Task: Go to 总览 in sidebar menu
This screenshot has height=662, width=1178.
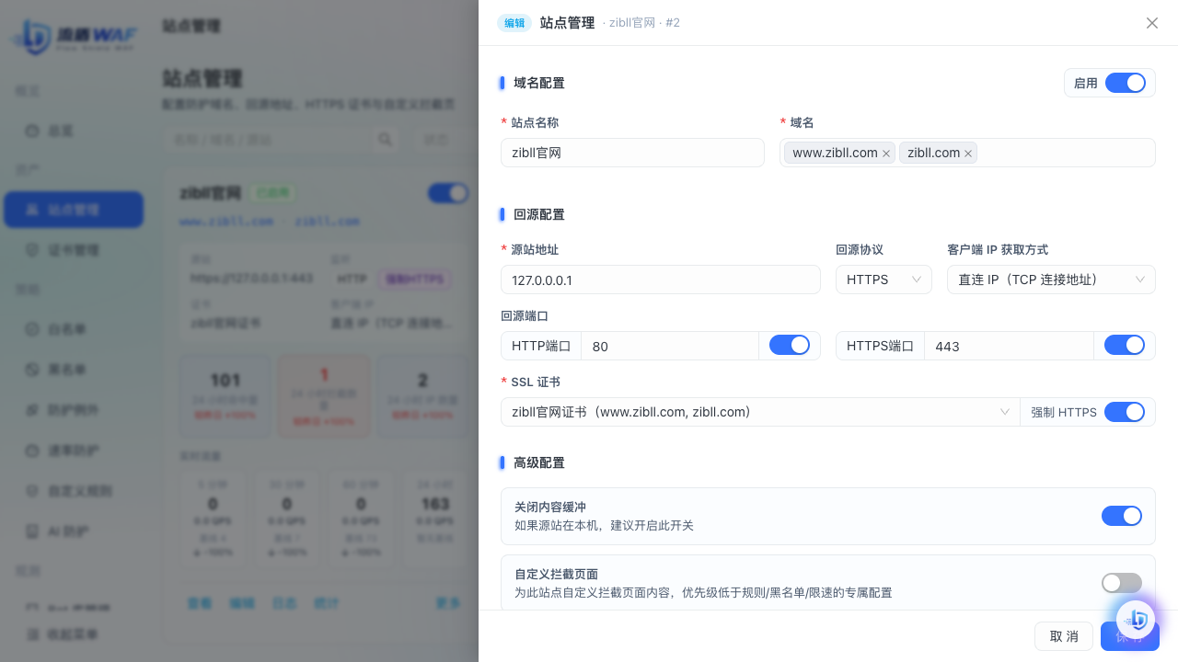Action: [x=74, y=131]
